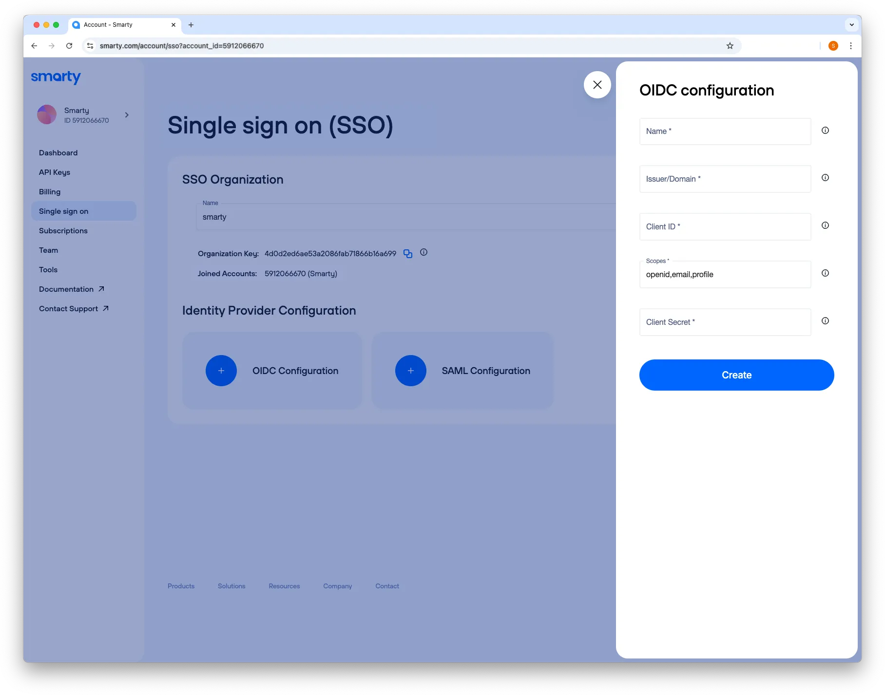Show info for Client Secret field
The height and width of the screenshot is (695, 885).
[x=825, y=321]
